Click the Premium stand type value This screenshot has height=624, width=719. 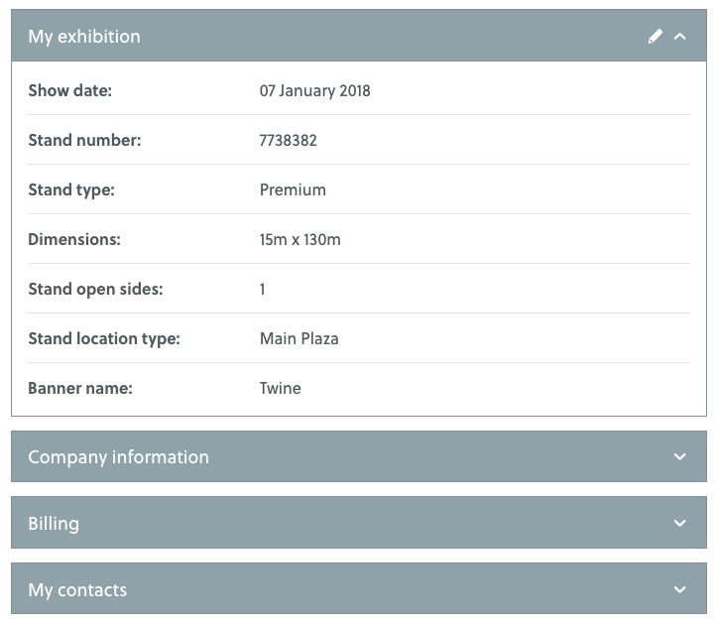click(293, 189)
